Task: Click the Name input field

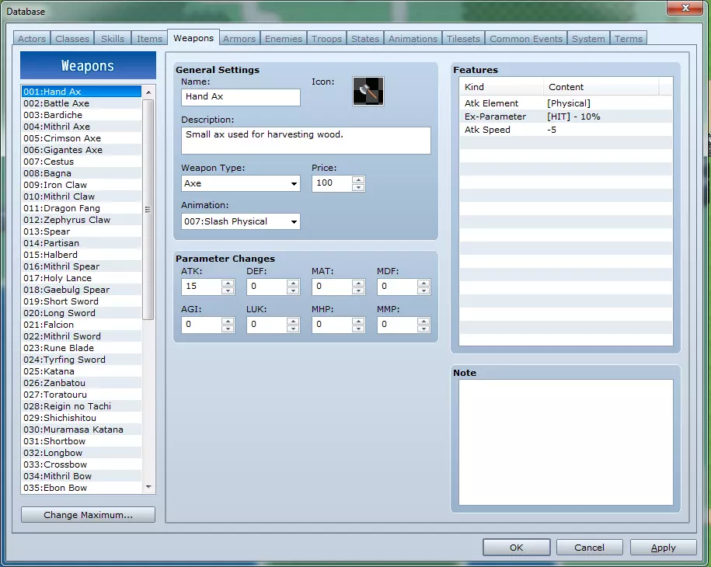Action: point(241,97)
